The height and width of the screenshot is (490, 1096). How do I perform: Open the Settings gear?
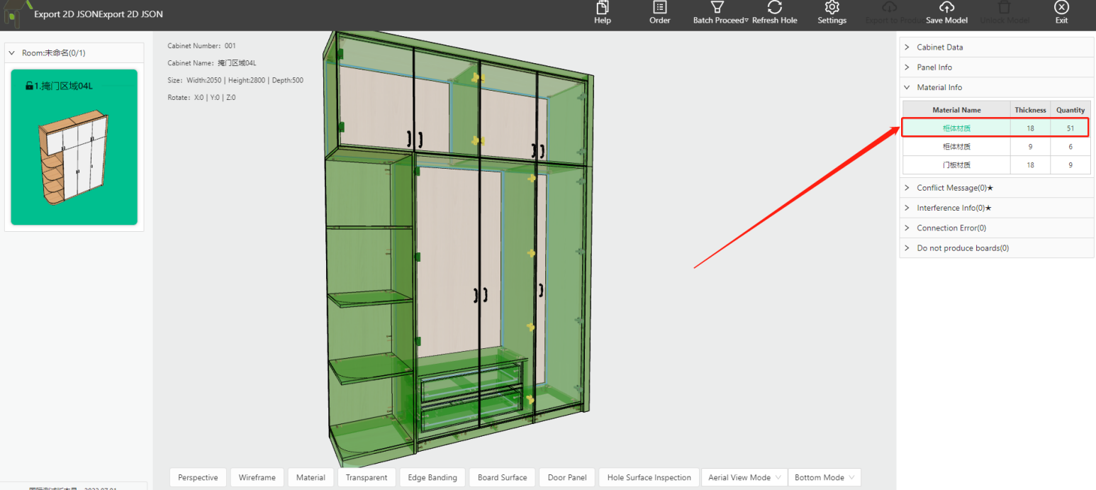832,8
